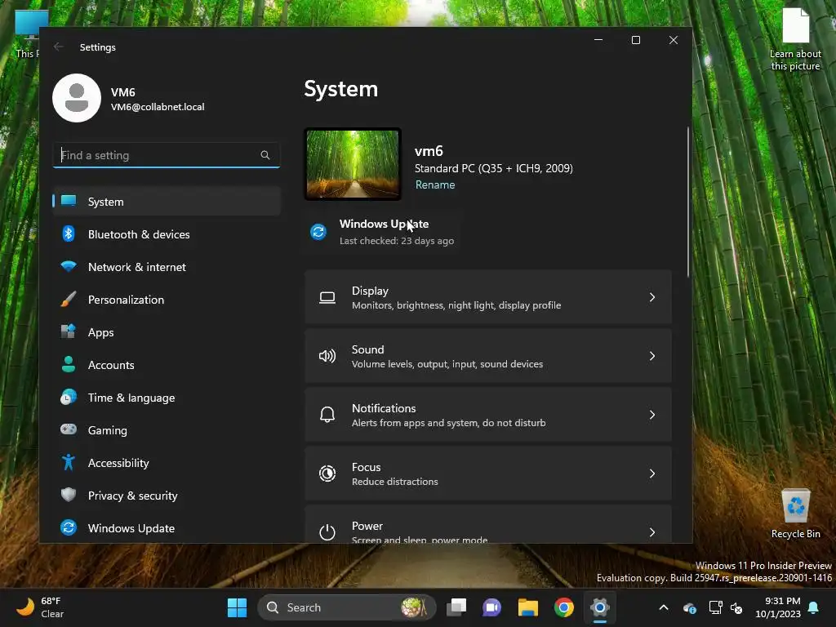Viewport: 836px width, 627px height.
Task: Click the search magnifier in Find a setting
Action: pos(265,155)
